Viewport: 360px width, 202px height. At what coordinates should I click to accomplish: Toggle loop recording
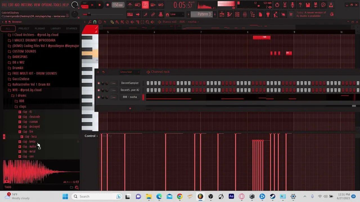(x=160, y=5)
